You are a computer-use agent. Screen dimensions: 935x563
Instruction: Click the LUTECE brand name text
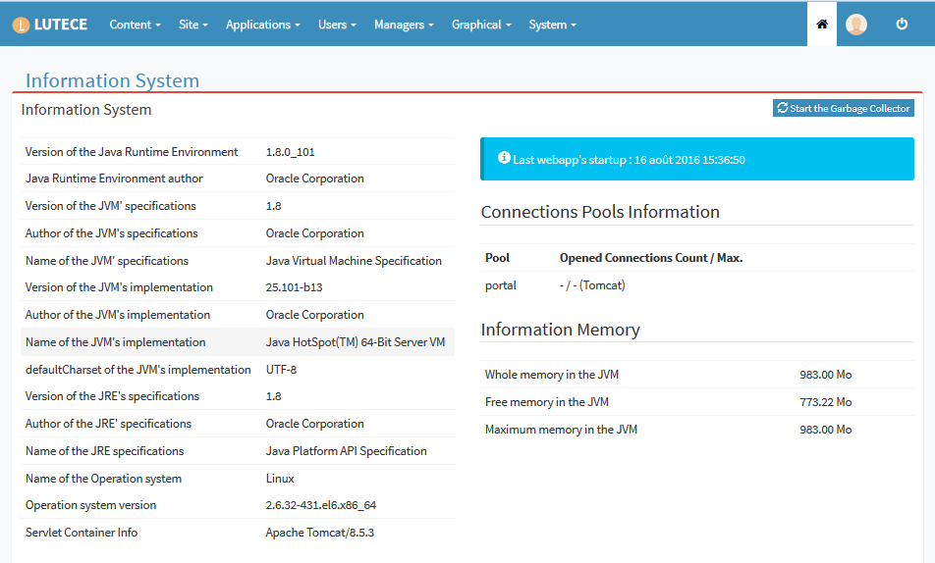coord(61,25)
